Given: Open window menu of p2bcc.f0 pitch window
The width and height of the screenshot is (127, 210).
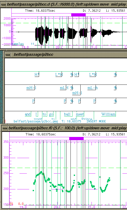Looking at the screenshot, I should click(x=5, y=128).
